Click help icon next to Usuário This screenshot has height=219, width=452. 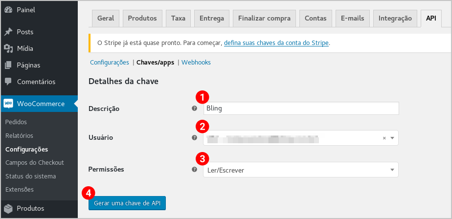point(195,137)
